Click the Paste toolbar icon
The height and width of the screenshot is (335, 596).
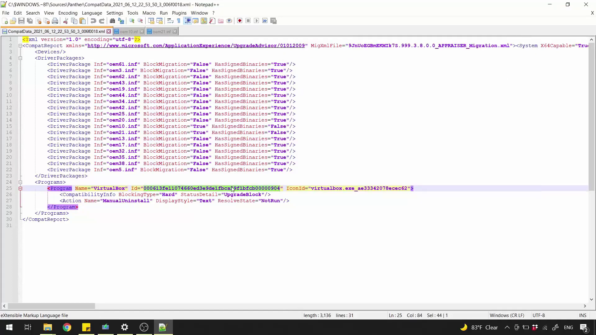[83, 21]
